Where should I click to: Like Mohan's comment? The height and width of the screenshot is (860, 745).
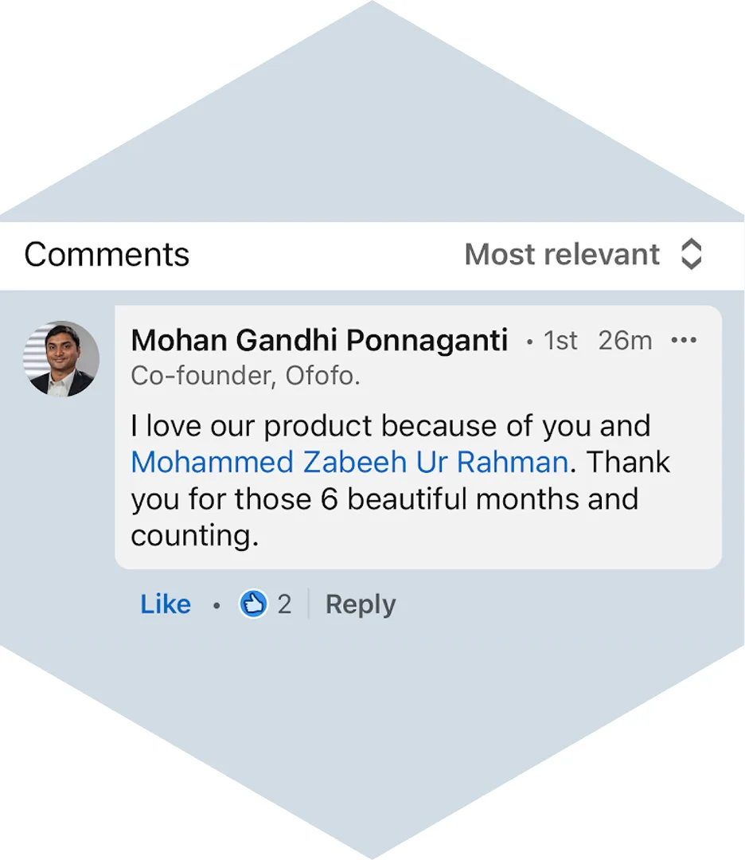pyautogui.click(x=166, y=604)
